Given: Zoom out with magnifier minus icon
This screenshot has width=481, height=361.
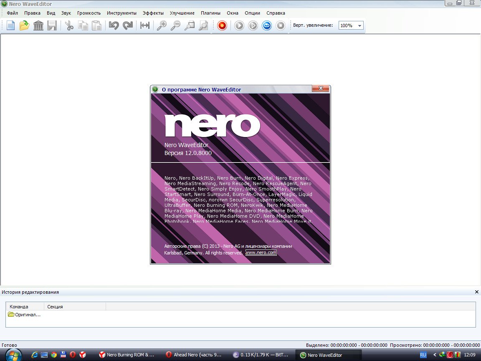Looking at the screenshot, I should pyautogui.click(x=175, y=25).
